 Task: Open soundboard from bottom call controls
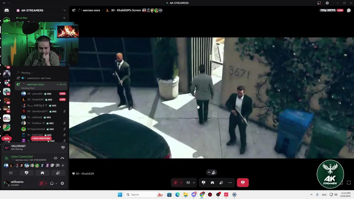221,182
